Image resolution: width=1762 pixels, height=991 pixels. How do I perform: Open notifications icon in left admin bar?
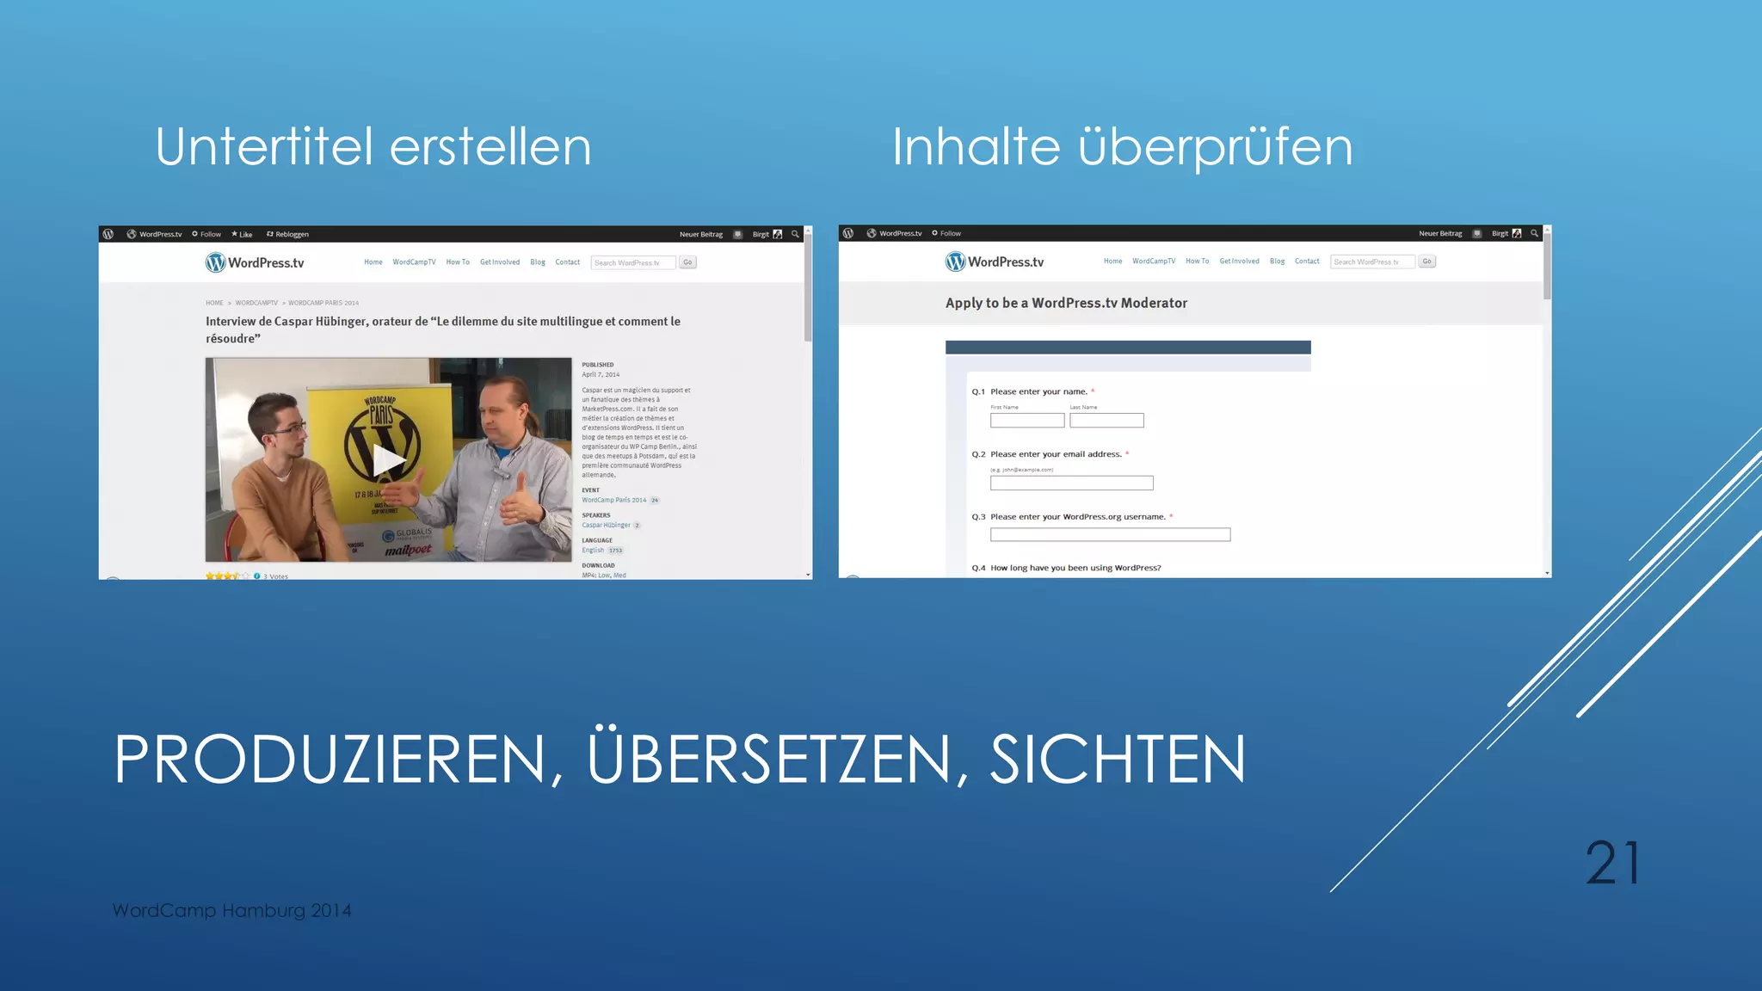coord(737,234)
